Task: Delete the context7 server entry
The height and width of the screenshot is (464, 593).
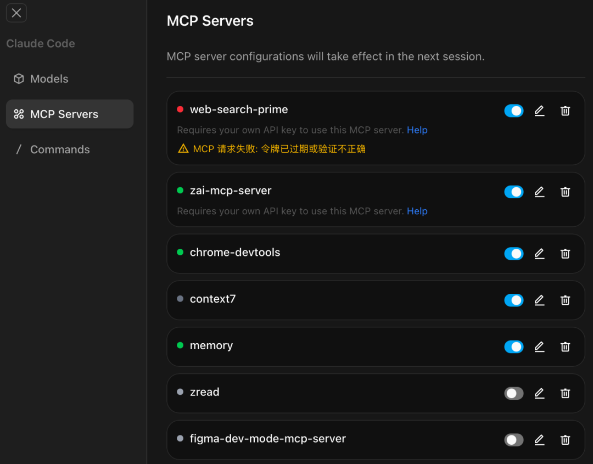Action: click(x=566, y=300)
